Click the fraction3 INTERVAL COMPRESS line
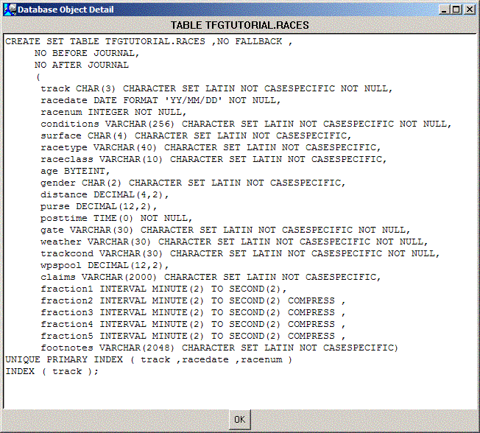 click(193, 312)
